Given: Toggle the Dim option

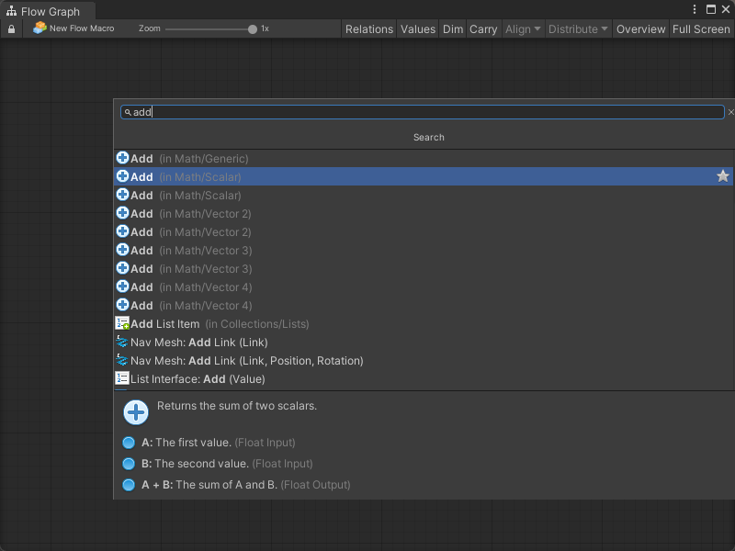Looking at the screenshot, I should (x=453, y=29).
